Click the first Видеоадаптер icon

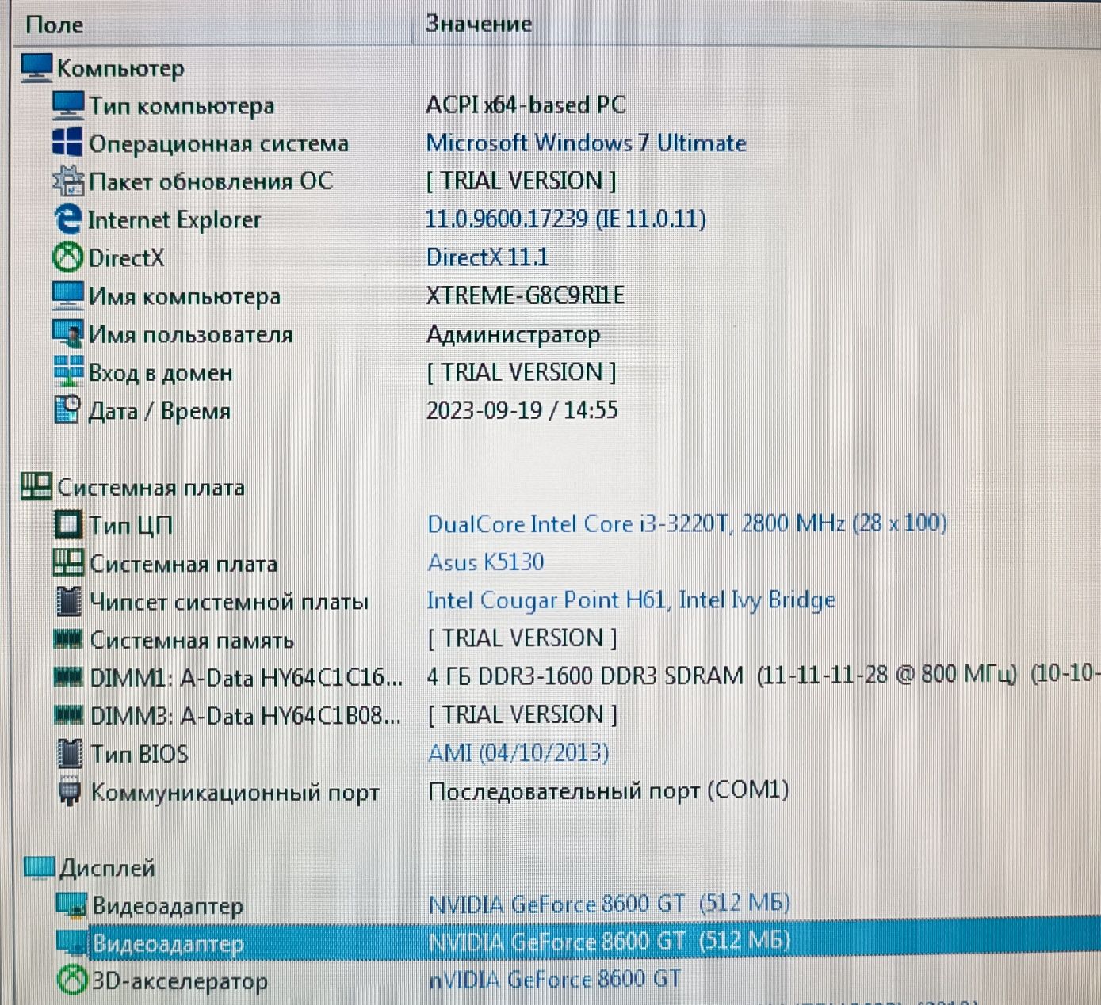click(x=71, y=905)
